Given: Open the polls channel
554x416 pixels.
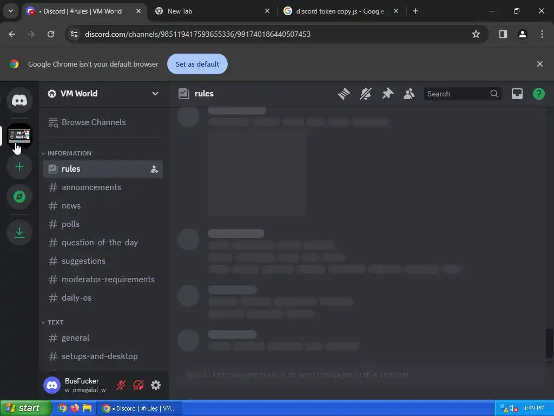Looking at the screenshot, I should pos(102,224).
